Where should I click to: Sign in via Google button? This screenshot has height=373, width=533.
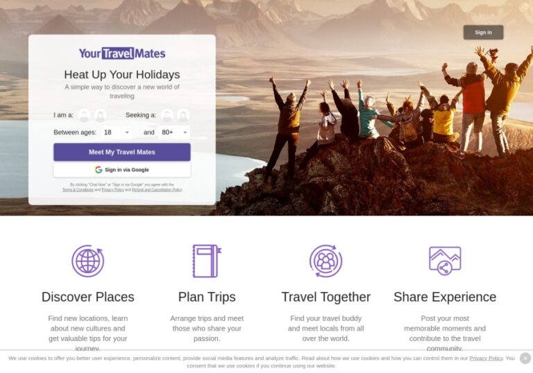tap(122, 170)
